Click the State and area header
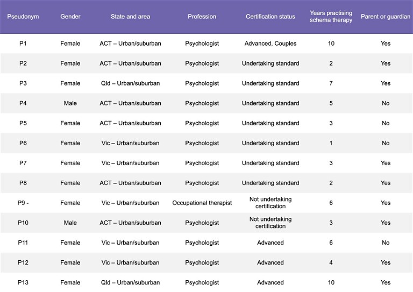Viewport: 413px width, 292px height. [130, 17]
